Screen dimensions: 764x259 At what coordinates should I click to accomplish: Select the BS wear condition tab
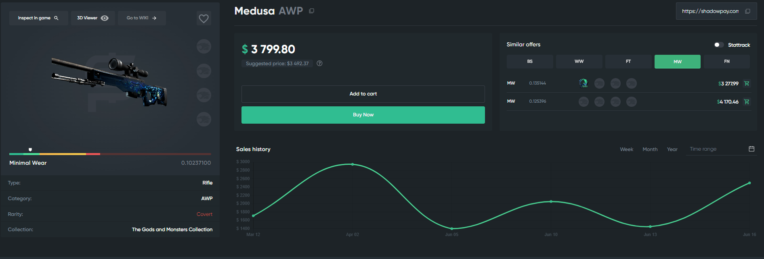[529, 61]
